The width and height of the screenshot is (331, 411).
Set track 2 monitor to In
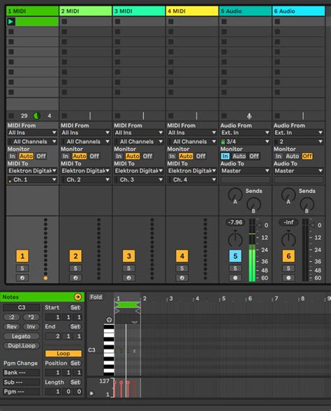click(x=66, y=157)
